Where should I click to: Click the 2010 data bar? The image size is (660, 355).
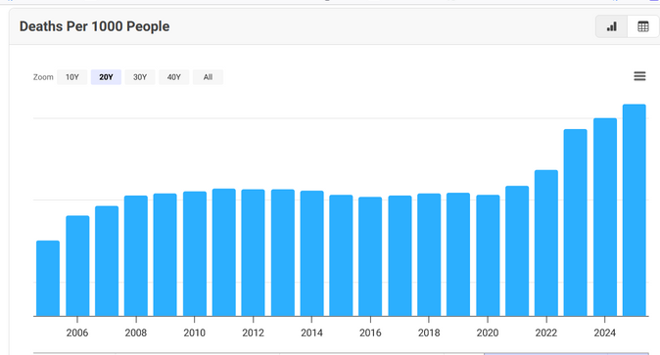[x=195, y=254]
